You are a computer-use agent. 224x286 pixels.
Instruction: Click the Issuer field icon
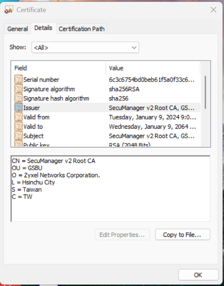tap(18, 108)
